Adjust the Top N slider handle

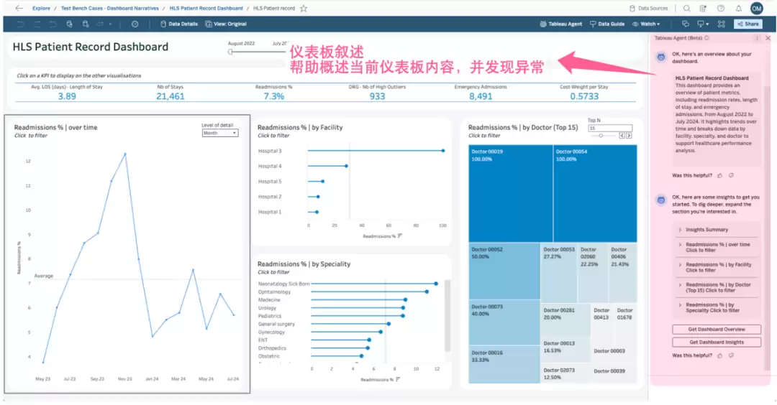(601, 136)
